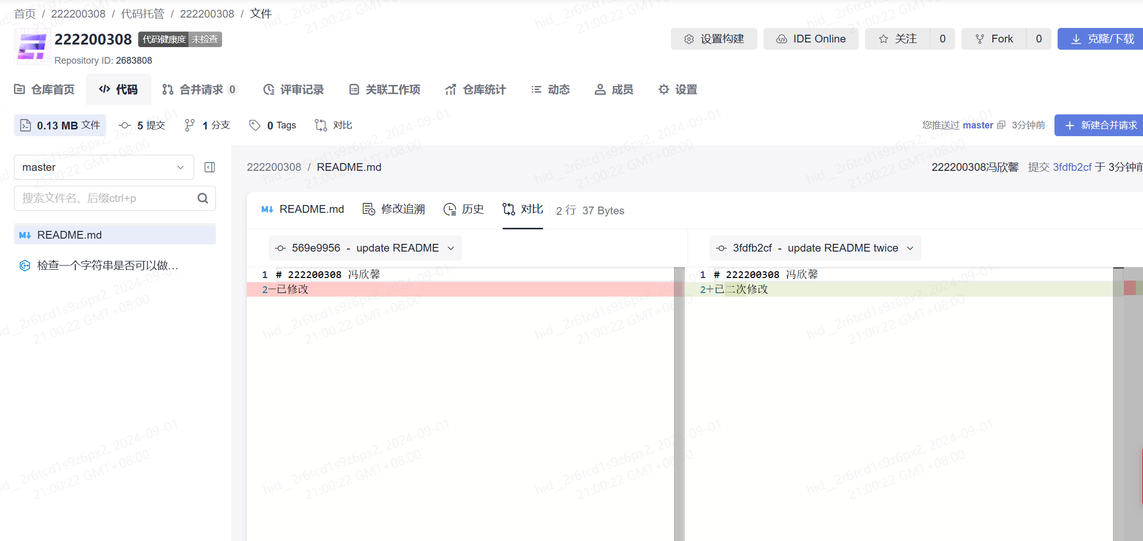Image resolution: width=1143 pixels, height=541 pixels.
Task: Launch IDE Online
Action: click(x=811, y=39)
